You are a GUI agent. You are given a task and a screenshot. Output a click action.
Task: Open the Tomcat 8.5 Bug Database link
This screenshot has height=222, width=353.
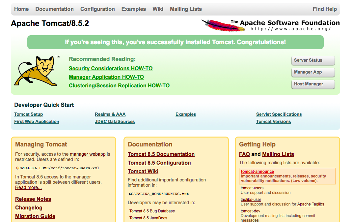[152, 211]
